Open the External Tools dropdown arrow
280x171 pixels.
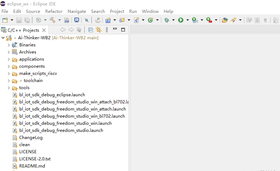216,20
